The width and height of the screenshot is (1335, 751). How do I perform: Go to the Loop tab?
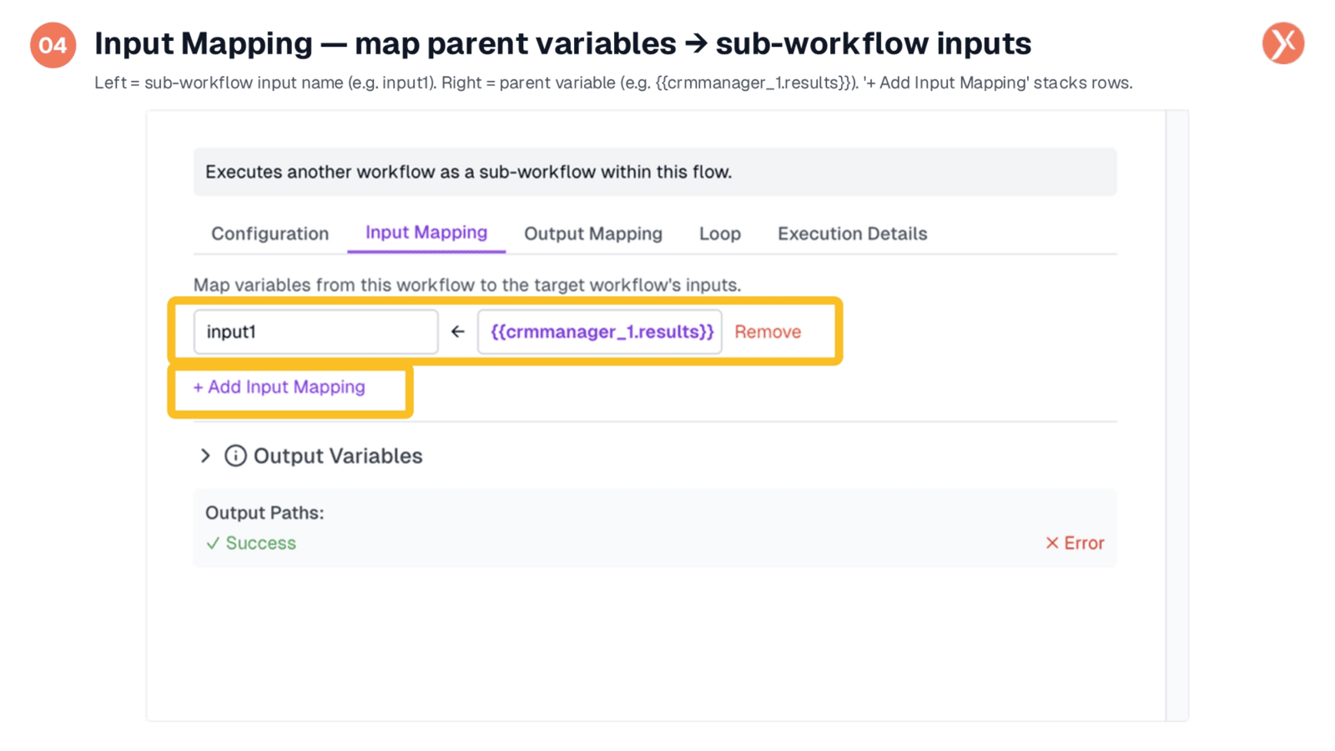pos(720,234)
